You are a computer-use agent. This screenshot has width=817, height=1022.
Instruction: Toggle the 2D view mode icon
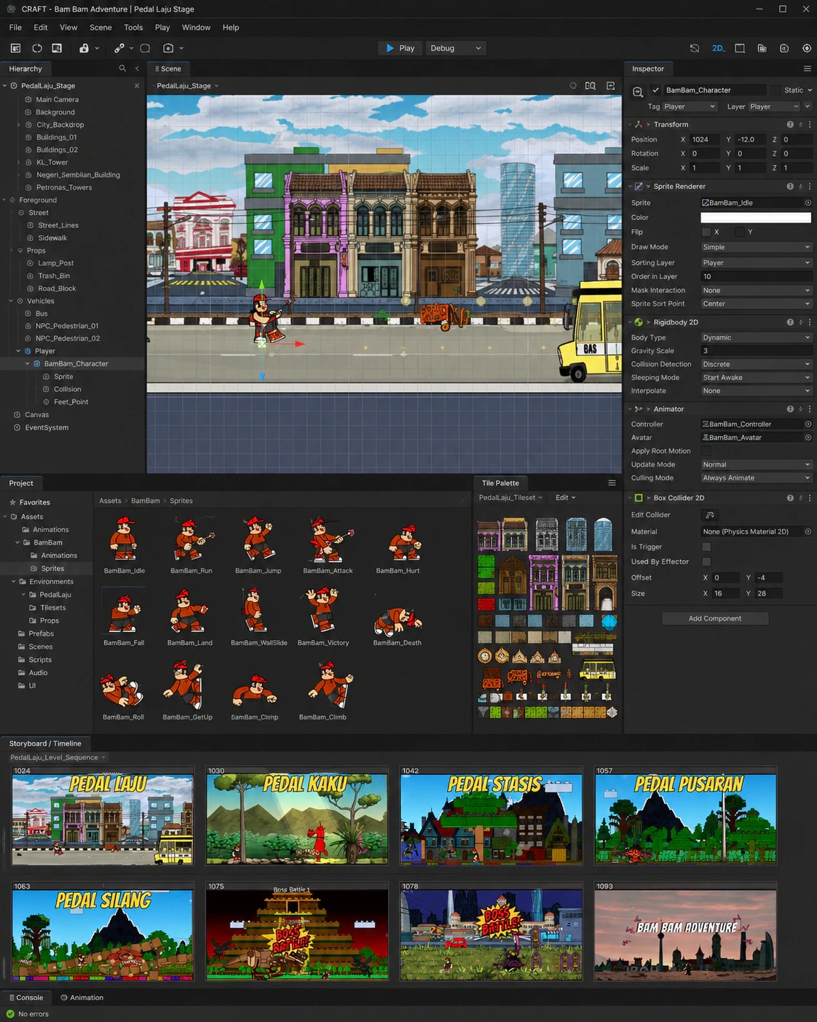tap(717, 48)
